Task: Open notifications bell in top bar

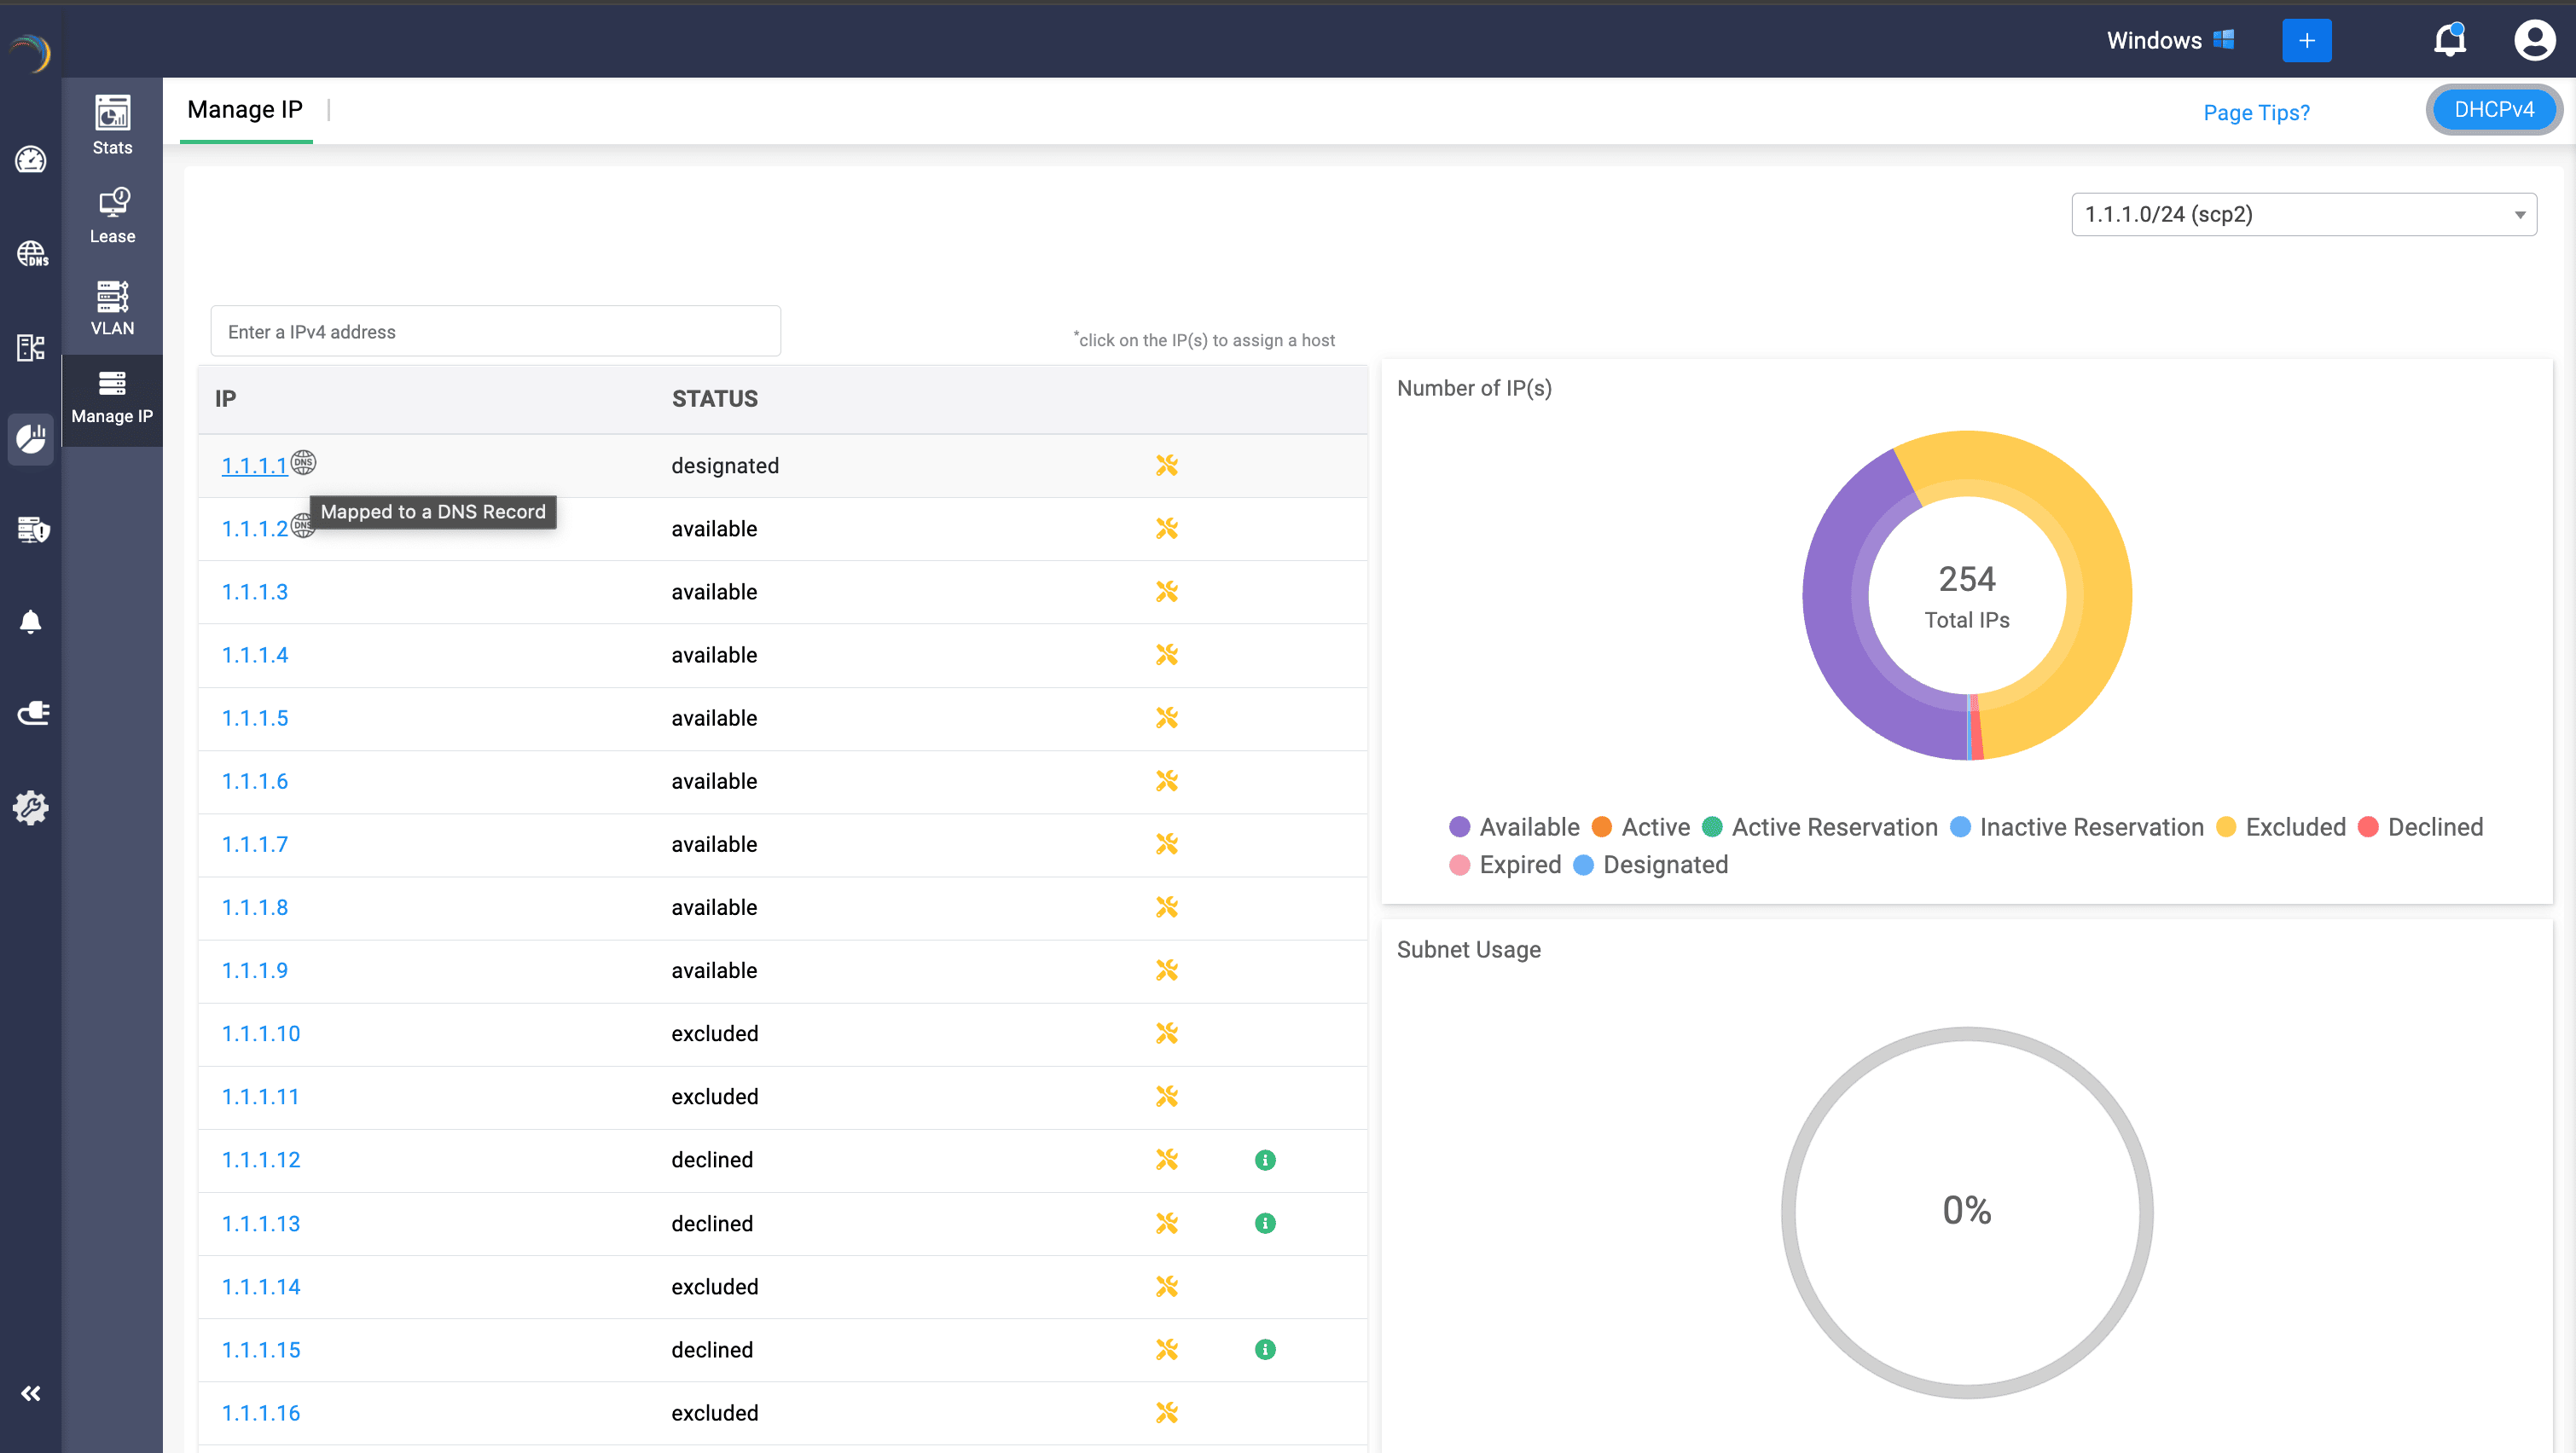Action: click(2449, 40)
